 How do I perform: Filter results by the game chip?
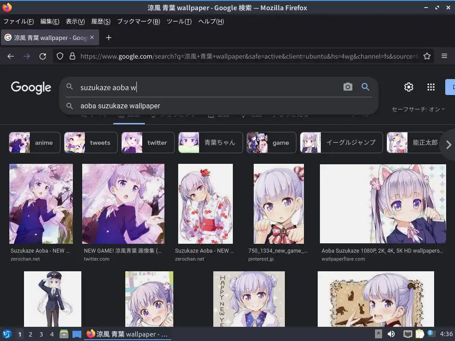pos(271,143)
